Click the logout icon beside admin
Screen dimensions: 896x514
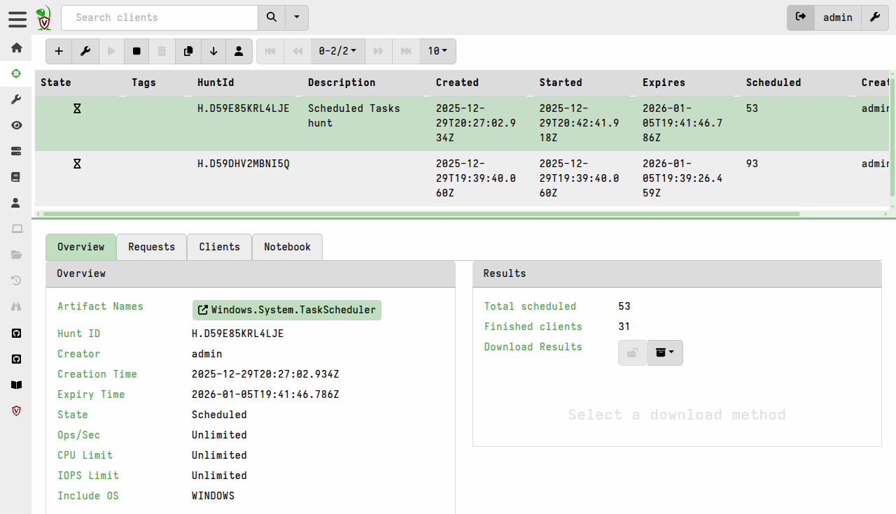click(x=801, y=17)
